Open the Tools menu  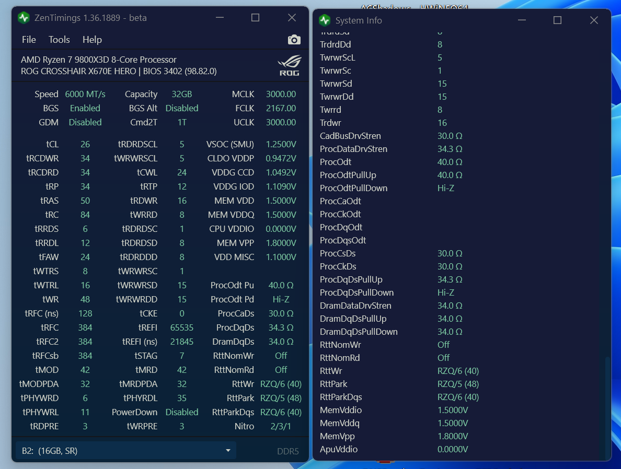59,40
